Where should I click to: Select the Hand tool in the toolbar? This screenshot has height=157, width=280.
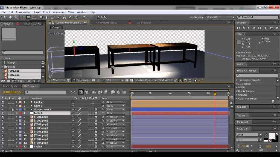pyautogui.click(x=11, y=17)
